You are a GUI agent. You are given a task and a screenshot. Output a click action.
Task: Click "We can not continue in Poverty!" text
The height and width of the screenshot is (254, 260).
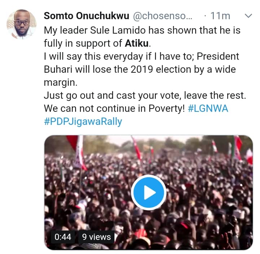[114, 108]
